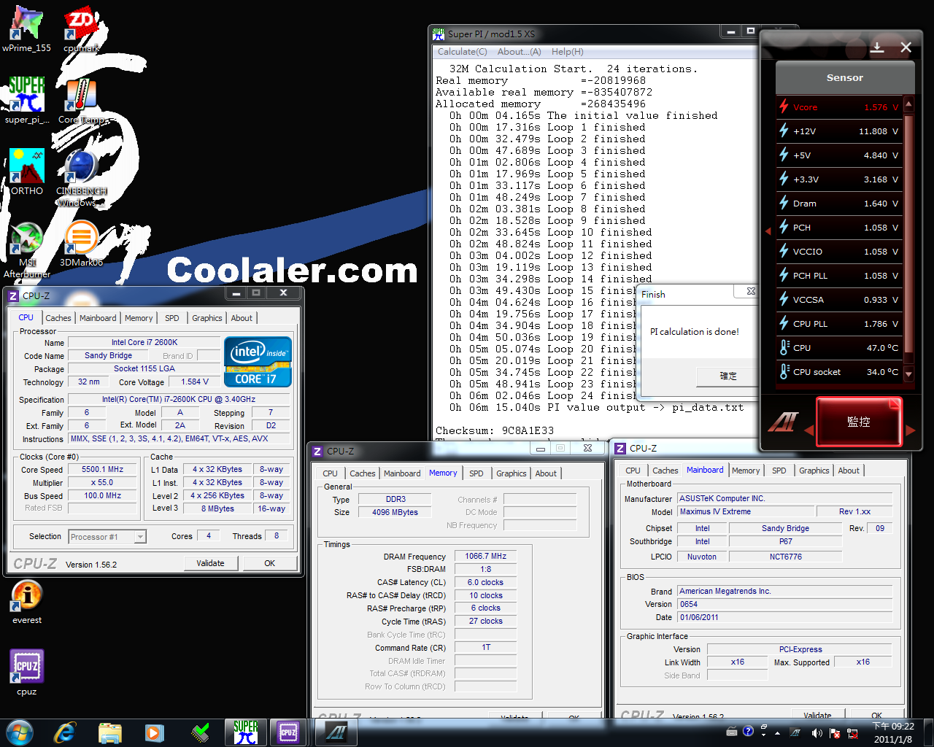The image size is (934, 747).
Task: Launch MSI Afterburner desktop shortcut
Action: pyautogui.click(x=27, y=249)
